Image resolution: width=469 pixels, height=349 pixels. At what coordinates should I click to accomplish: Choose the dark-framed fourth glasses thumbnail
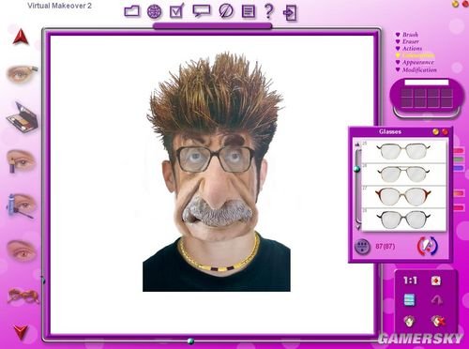[403, 220]
